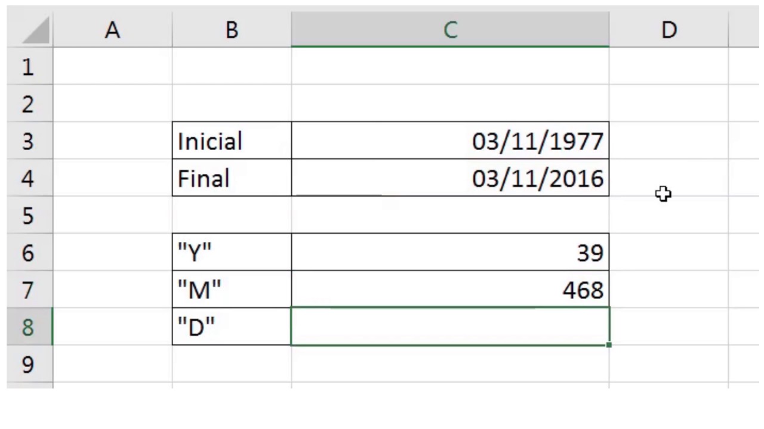
Task: Select column C header
Action: tap(450, 30)
